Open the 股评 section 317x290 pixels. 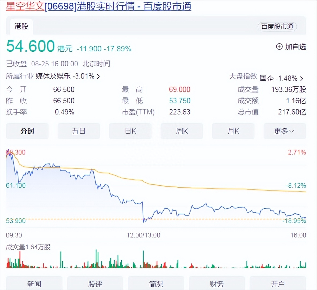tap(95, 284)
